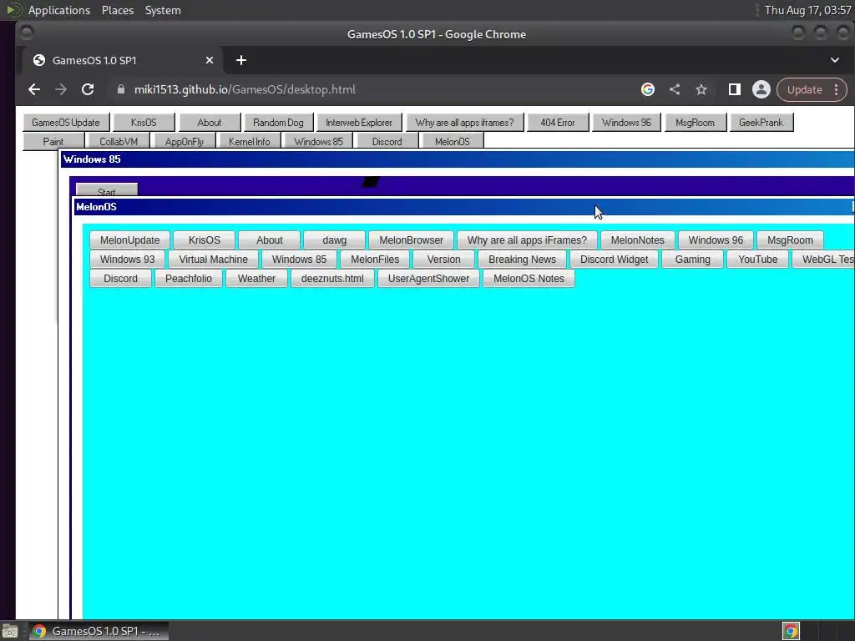The image size is (855, 641).
Task: Open MelonFiles
Action: tap(375, 259)
